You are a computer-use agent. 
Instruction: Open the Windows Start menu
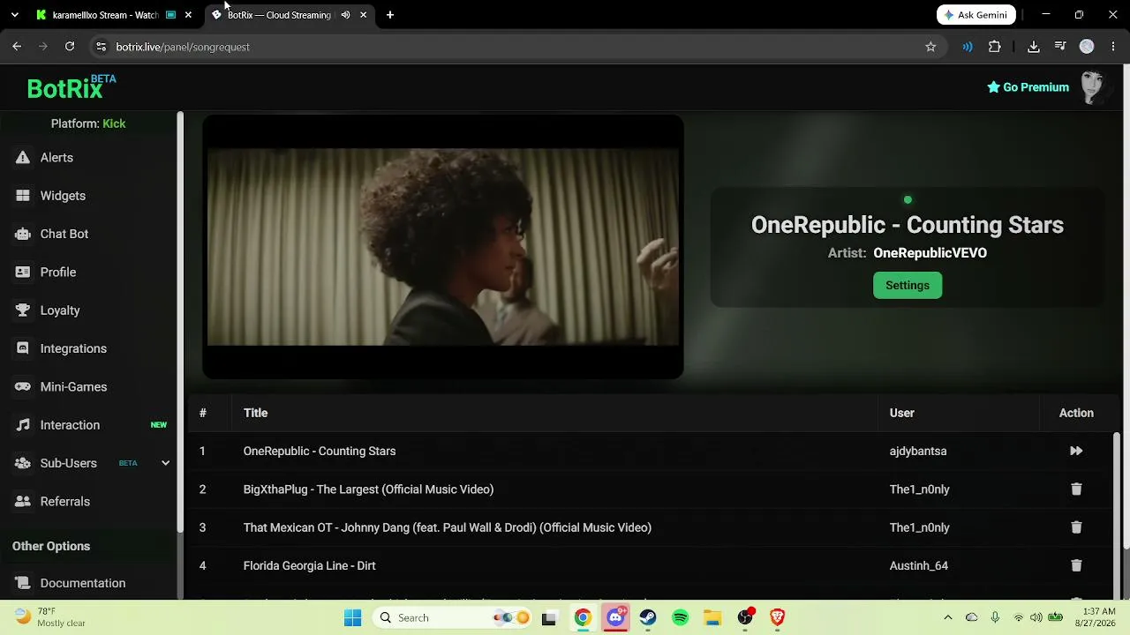tap(352, 617)
